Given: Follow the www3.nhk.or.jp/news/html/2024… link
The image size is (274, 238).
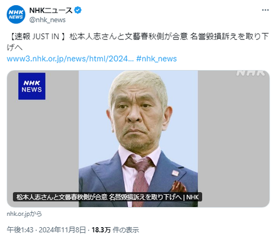Looking at the screenshot, I should pyautogui.click(x=70, y=59).
